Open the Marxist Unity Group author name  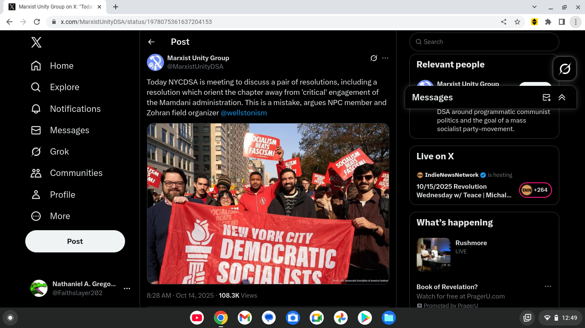tap(198, 58)
